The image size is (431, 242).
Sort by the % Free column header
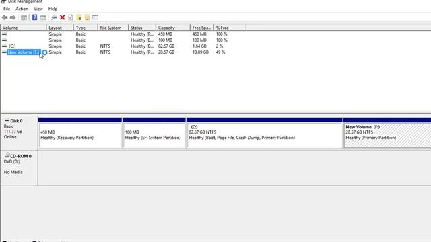[x=230, y=28]
